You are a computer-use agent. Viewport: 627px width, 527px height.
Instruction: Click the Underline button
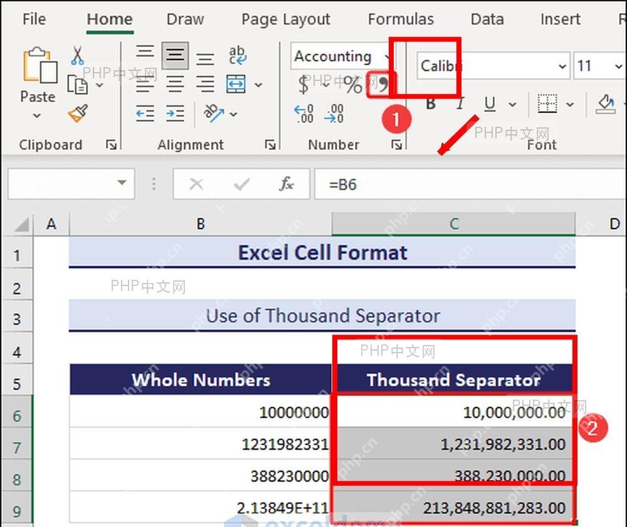click(x=490, y=104)
